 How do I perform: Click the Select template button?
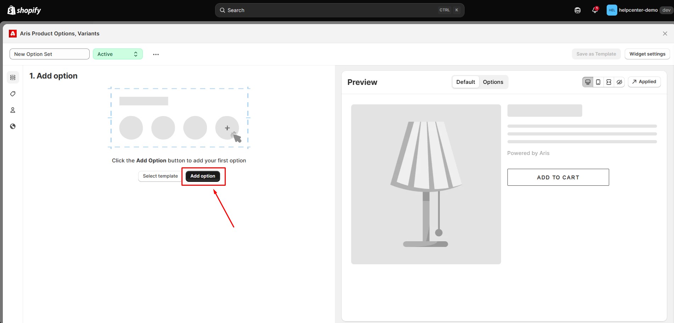(160, 176)
